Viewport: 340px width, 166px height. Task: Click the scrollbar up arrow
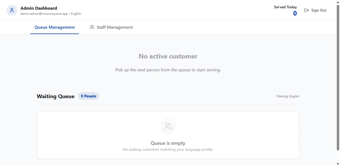[x=338, y=2]
